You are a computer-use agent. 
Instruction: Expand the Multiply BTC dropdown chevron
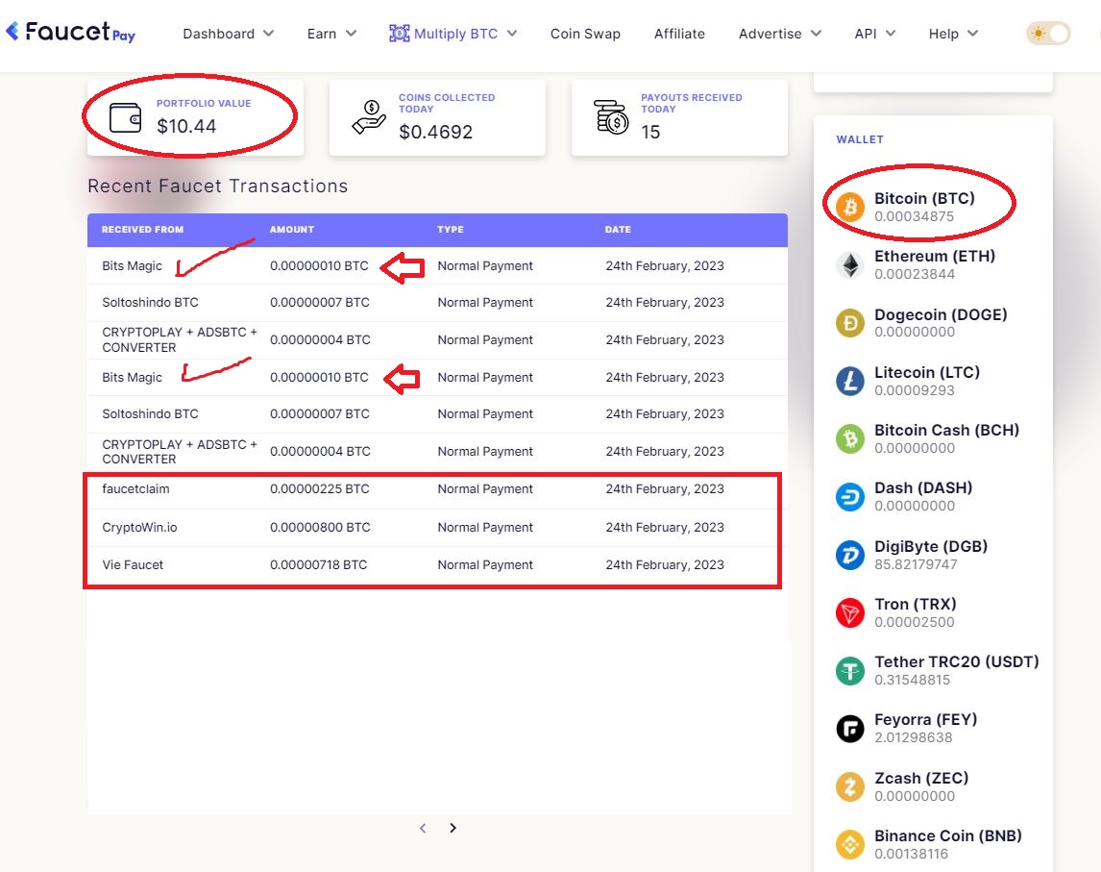(x=512, y=34)
